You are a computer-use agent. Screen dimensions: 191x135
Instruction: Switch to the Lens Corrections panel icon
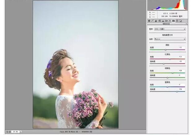[x=167, y=21]
